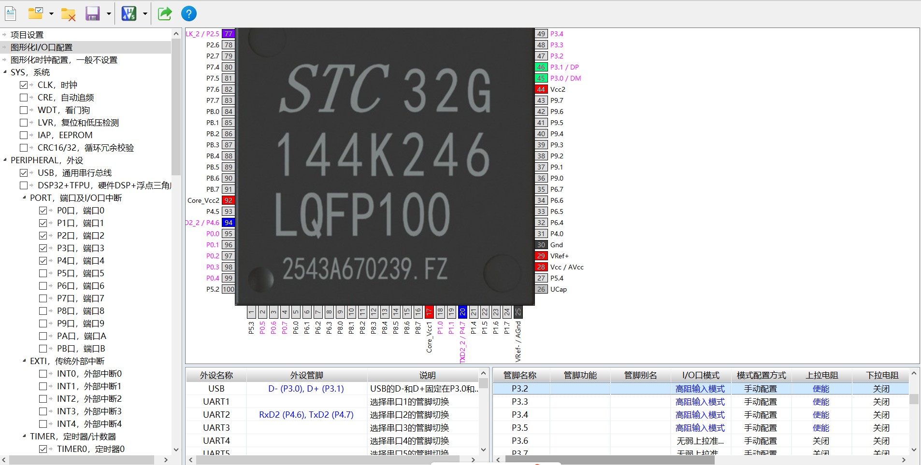
Task: Select pin 49 P3.4
Action: (x=541, y=34)
